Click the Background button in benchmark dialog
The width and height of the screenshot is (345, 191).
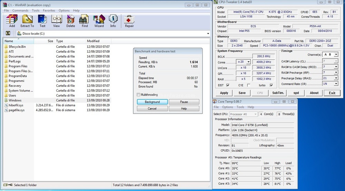pyautogui.click(x=152, y=102)
